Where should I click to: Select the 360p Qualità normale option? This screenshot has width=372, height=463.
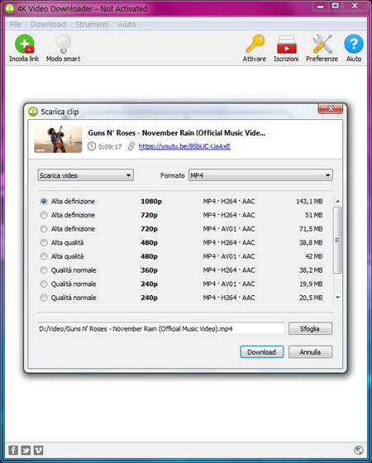[x=185, y=270]
